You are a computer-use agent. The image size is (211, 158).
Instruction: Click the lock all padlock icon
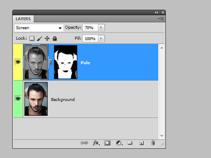54,38
